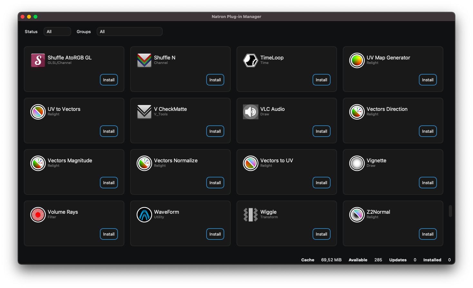Click the Vectors to UV icon

251,163
